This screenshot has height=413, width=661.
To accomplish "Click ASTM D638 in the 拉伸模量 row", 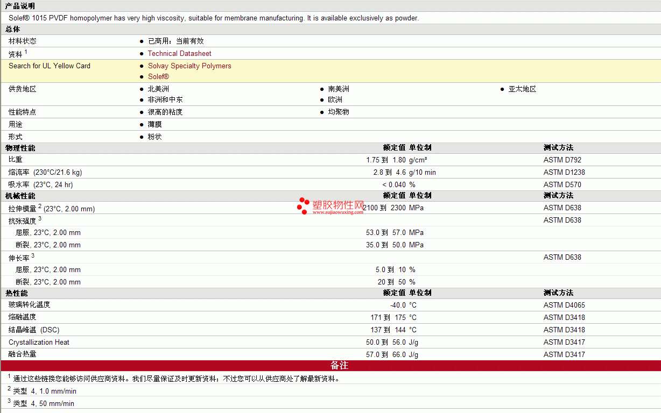I will point(562,208).
